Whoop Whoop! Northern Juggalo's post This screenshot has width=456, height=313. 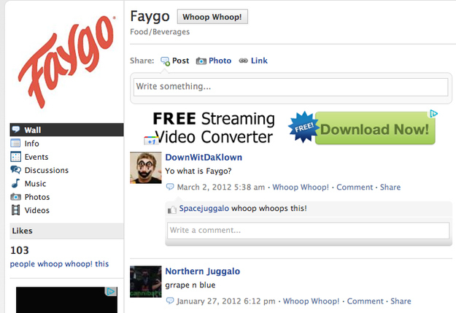[x=311, y=301]
